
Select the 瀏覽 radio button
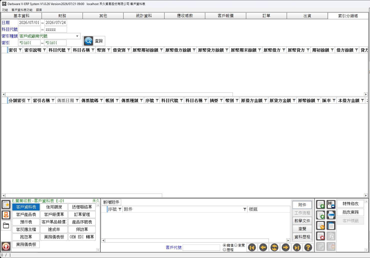point(236,245)
